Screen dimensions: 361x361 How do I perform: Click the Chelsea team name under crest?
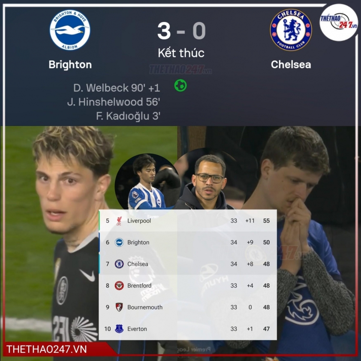[291, 64]
